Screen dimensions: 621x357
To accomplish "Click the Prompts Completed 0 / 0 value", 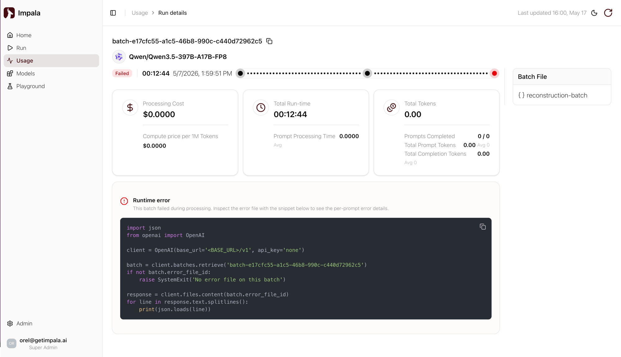I will pyautogui.click(x=484, y=136).
